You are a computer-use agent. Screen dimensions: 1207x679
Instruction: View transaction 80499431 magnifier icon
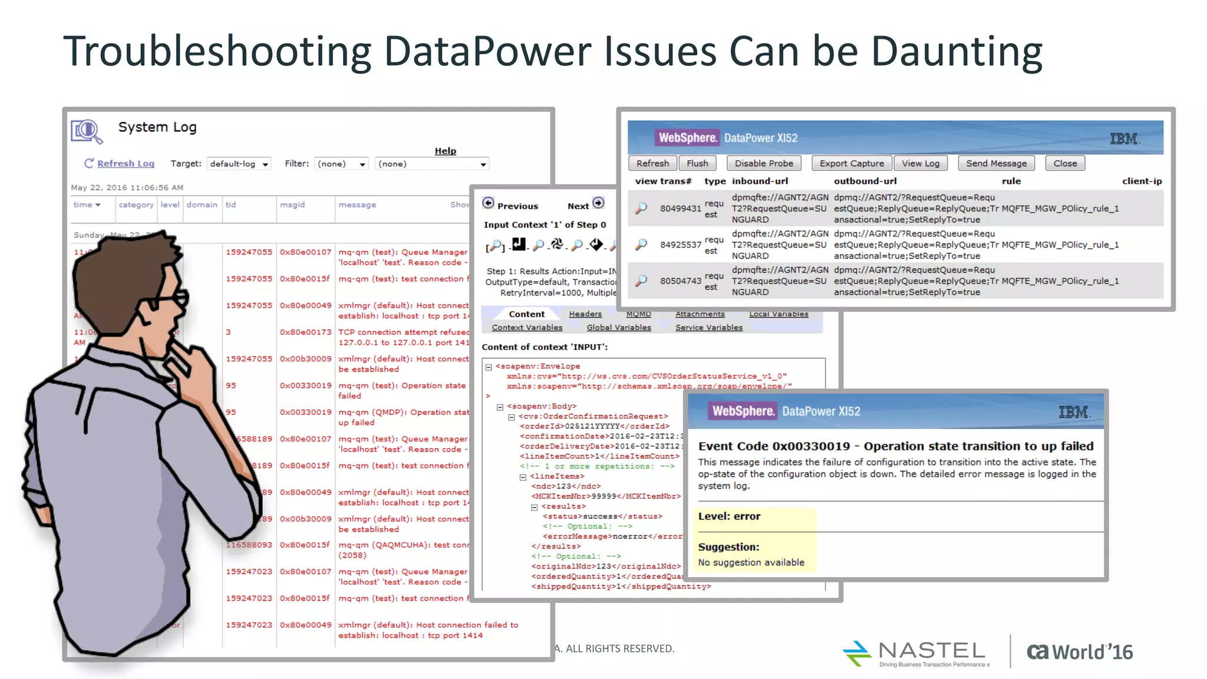641,208
